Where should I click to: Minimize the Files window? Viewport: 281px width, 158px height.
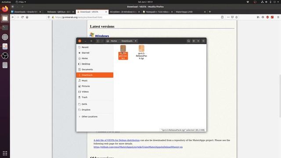click(85, 41)
